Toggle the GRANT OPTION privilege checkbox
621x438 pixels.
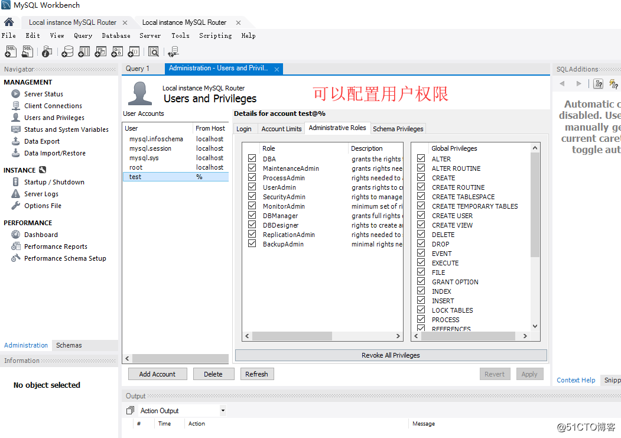pyautogui.click(x=421, y=281)
